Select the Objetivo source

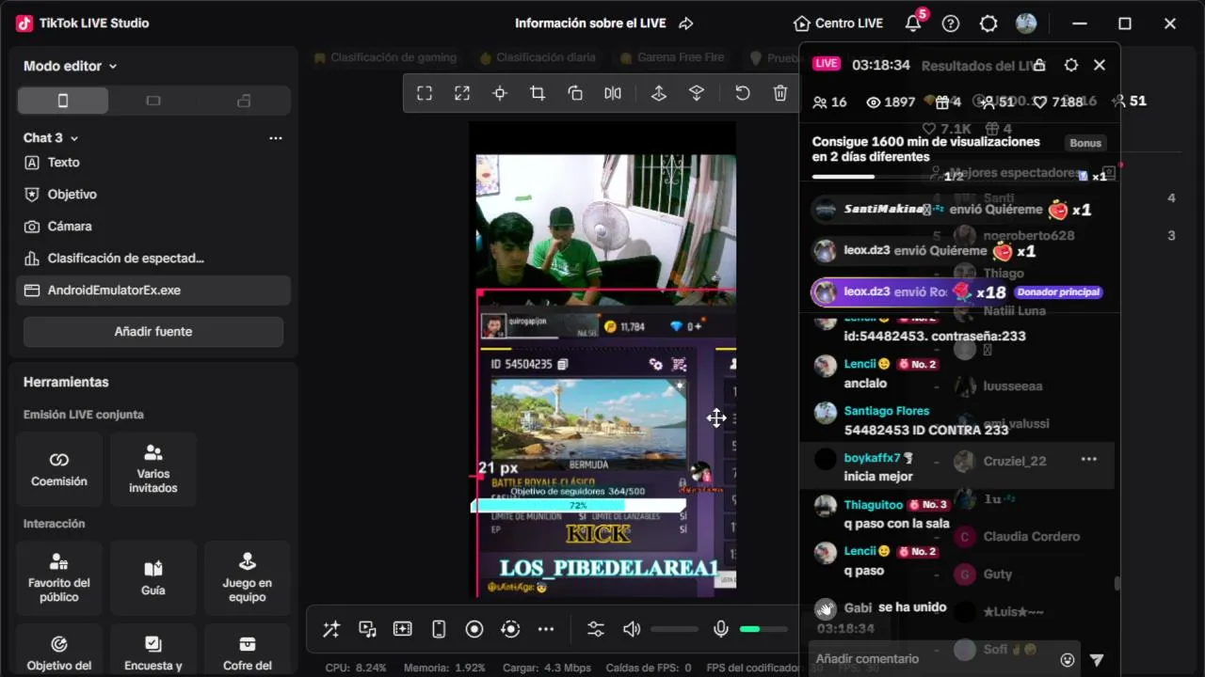pyautogui.click(x=153, y=195)
